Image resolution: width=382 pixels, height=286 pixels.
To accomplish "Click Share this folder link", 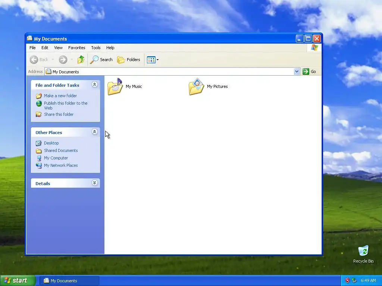I will [x=59, y=114].
